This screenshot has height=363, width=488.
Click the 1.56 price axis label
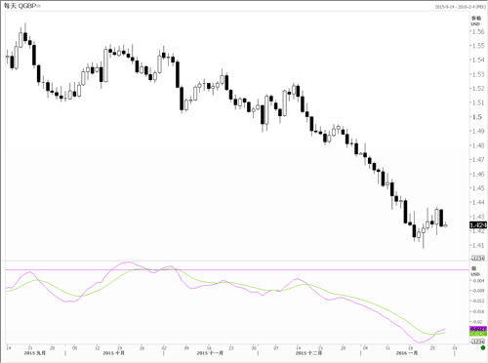click(478, 31)
